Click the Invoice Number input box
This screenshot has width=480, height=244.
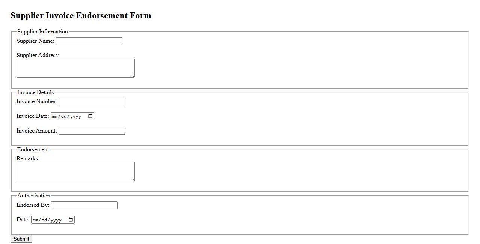[x=92, y=102]
